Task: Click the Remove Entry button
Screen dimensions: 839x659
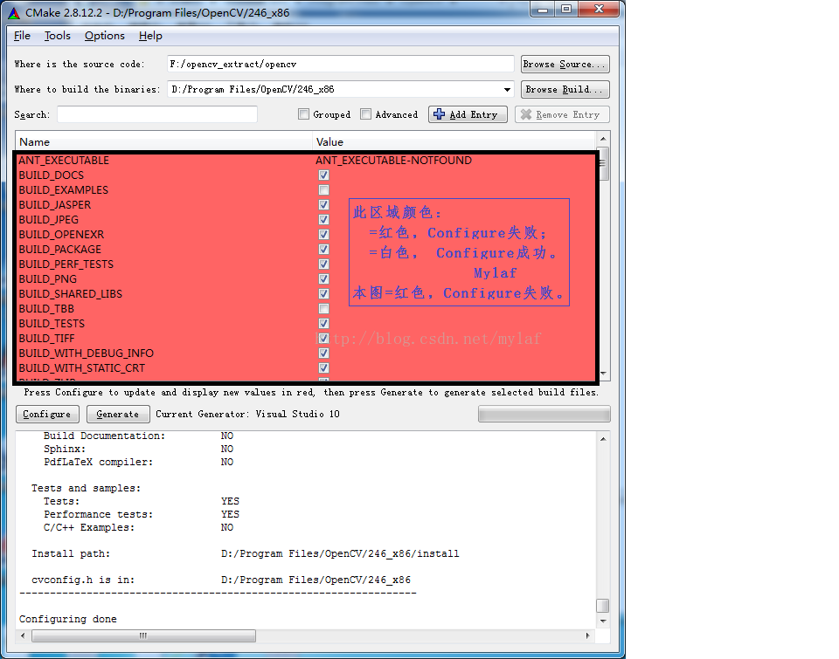Action: [x=562, y=114]
